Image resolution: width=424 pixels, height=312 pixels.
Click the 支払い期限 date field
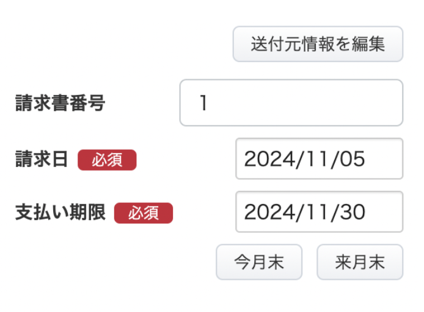click(x=319, y=212)
